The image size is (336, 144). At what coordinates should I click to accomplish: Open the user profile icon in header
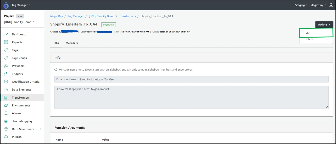point(331,5)
